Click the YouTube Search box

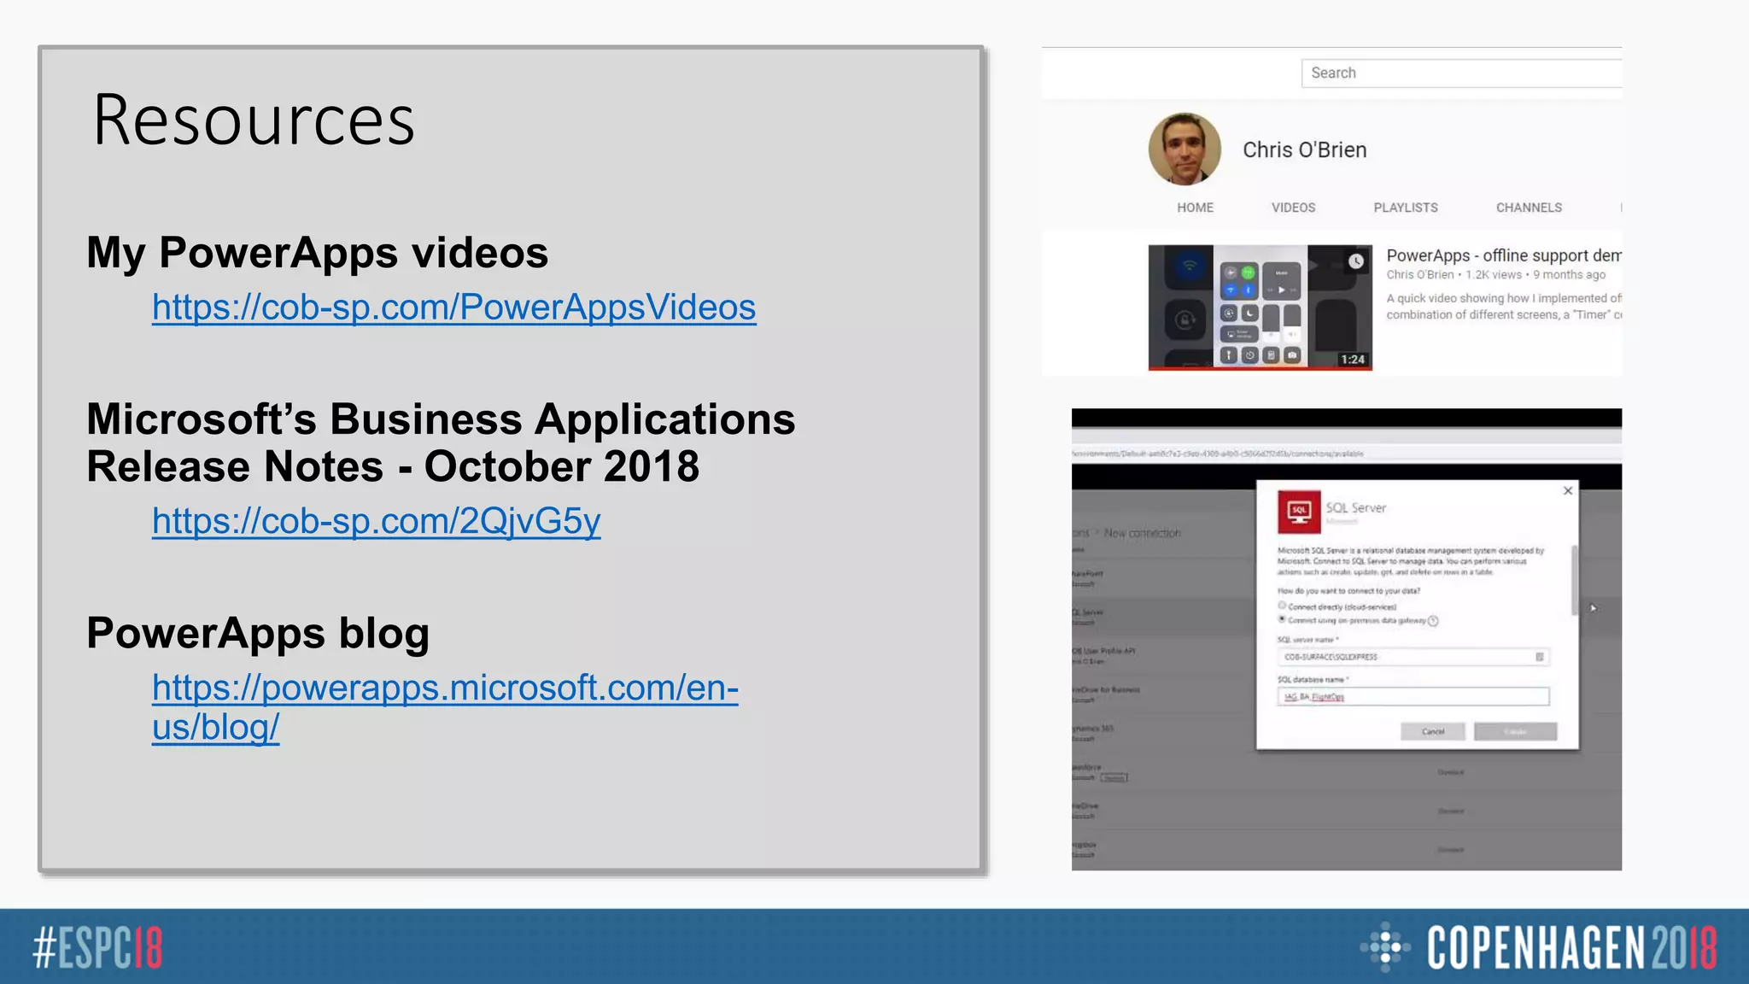pos(1461,73)
